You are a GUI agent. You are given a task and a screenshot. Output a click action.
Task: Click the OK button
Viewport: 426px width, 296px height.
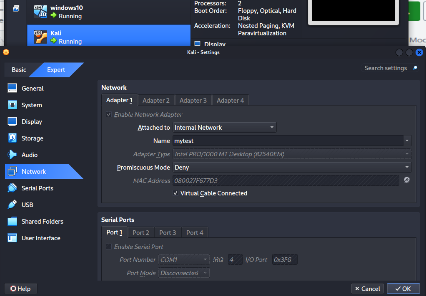pos(403,289)
